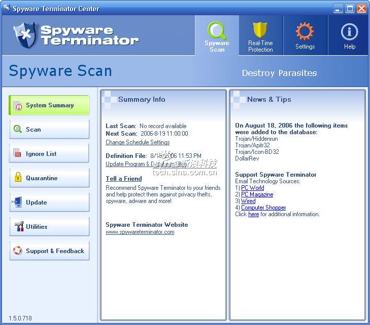Click the Tell a Friend link

(x=124, y=179)
